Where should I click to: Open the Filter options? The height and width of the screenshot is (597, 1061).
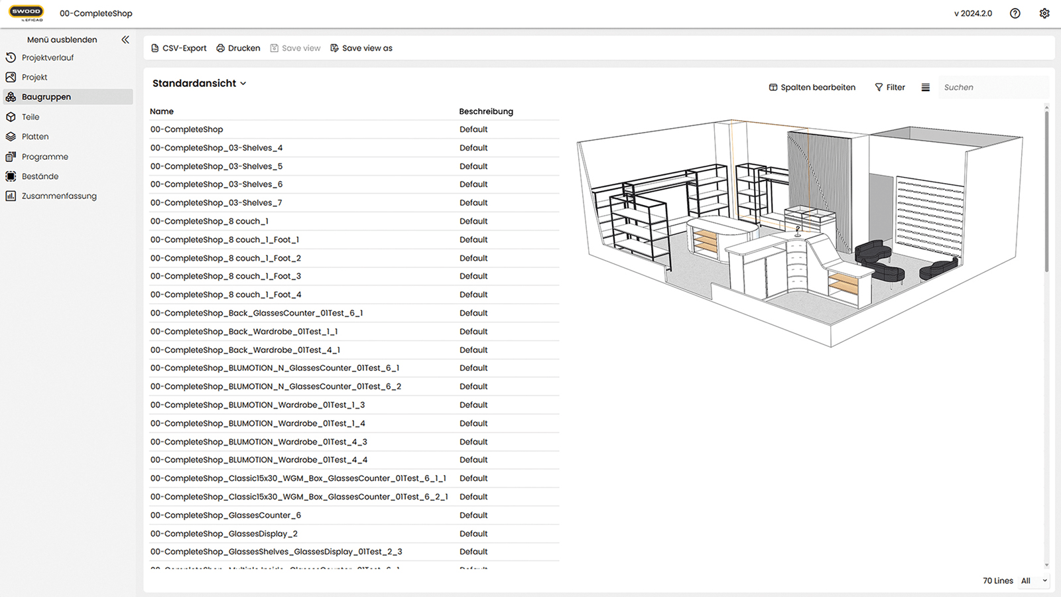(889, 88)
